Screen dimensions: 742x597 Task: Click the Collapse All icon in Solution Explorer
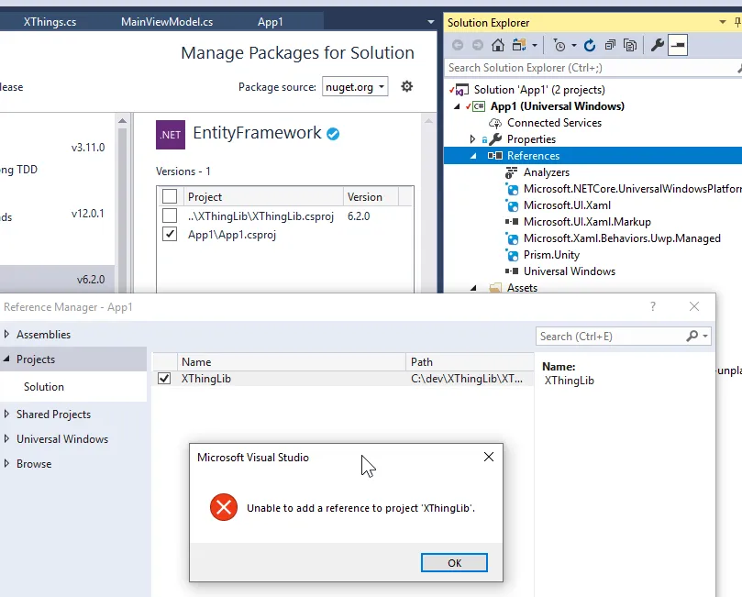pos(611,46)
